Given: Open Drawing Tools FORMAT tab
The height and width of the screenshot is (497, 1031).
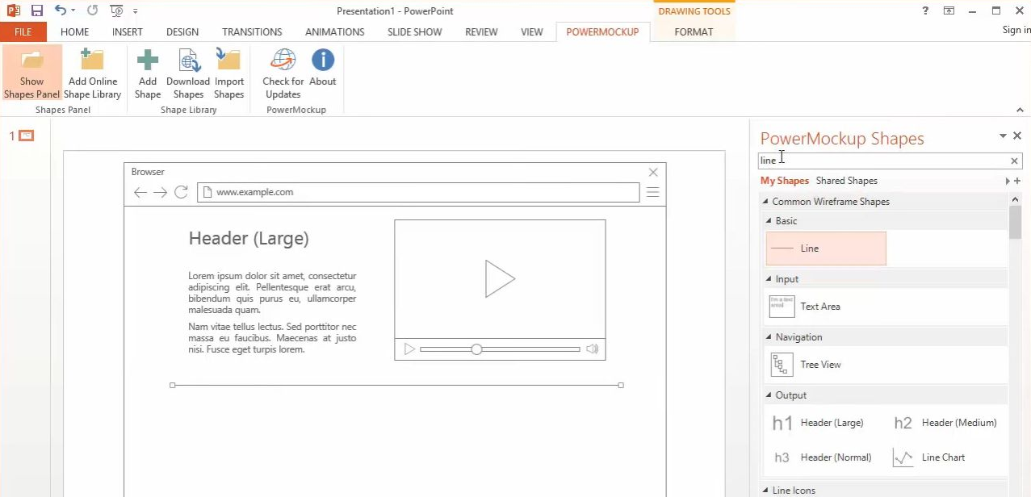Looking at the screenshot, I should (694, 32).
